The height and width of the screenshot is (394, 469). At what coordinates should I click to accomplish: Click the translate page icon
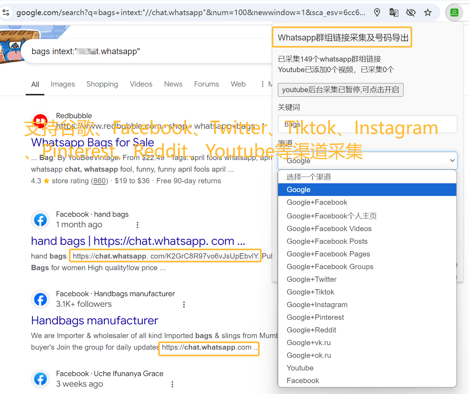point(394,13)
